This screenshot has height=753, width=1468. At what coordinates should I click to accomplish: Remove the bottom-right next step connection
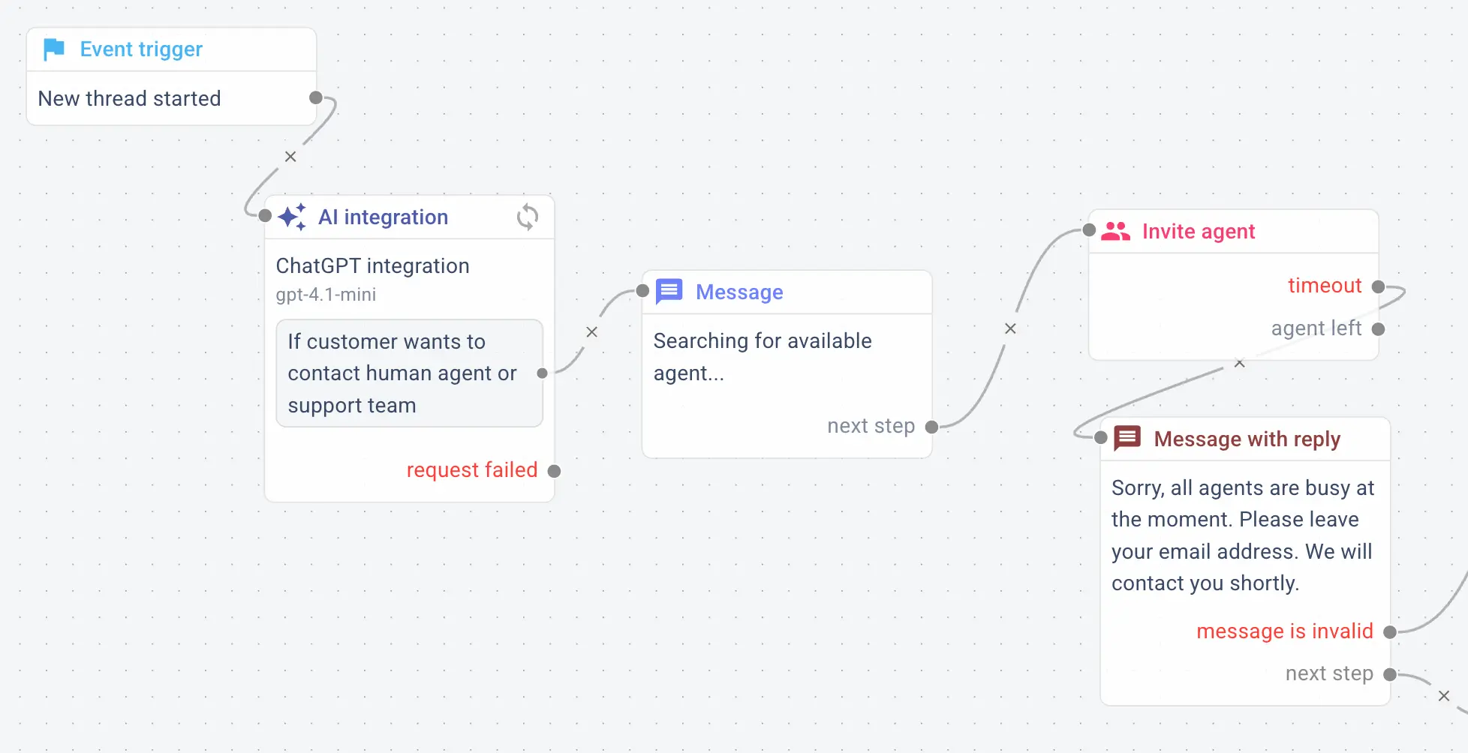tap(1444, 696)
